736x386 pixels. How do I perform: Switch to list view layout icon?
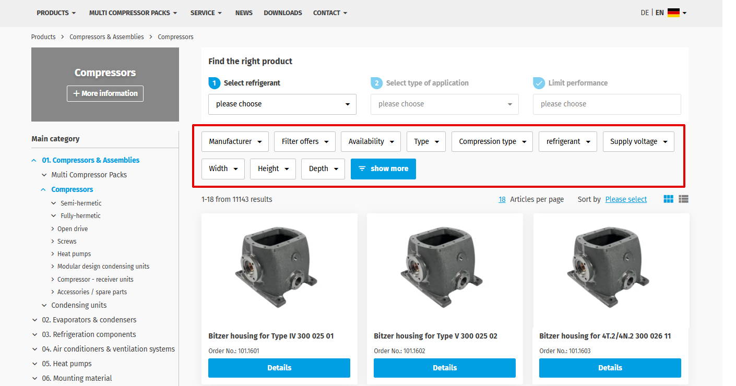684,199
